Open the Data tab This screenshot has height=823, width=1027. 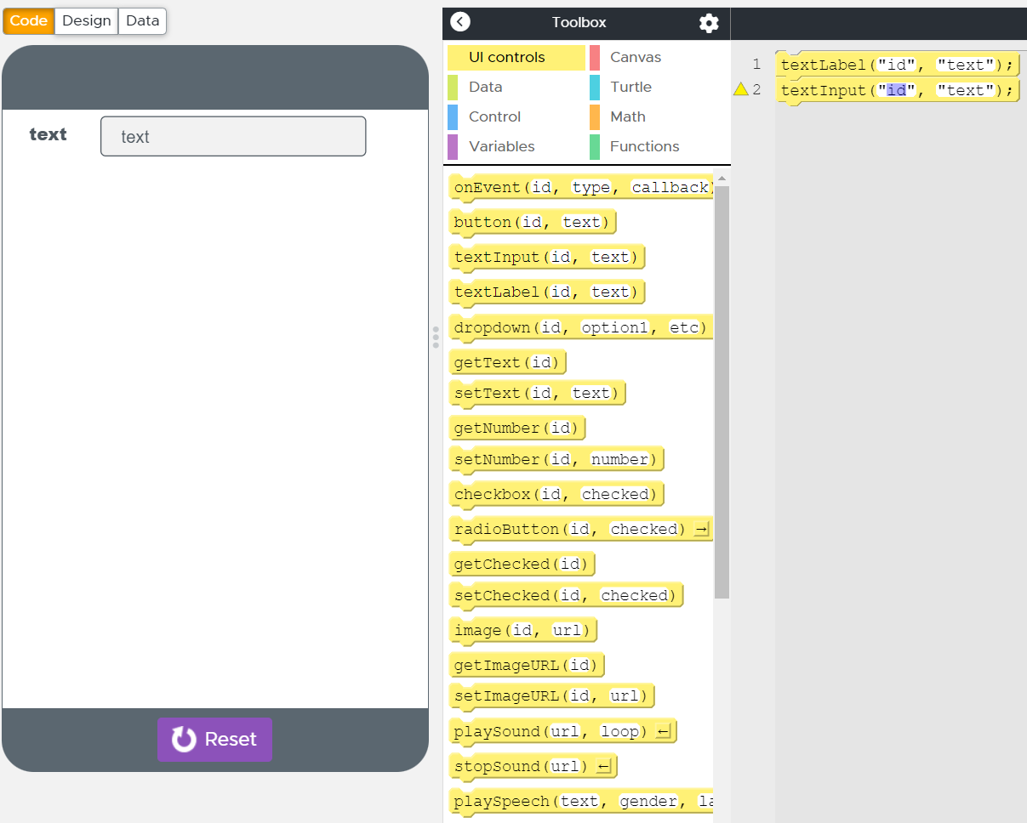[142, 21]
